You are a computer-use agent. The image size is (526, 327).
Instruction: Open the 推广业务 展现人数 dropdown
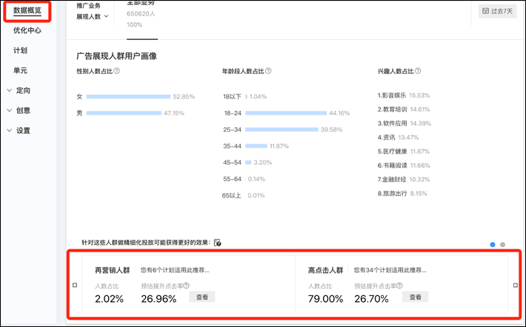click(93, 16)
